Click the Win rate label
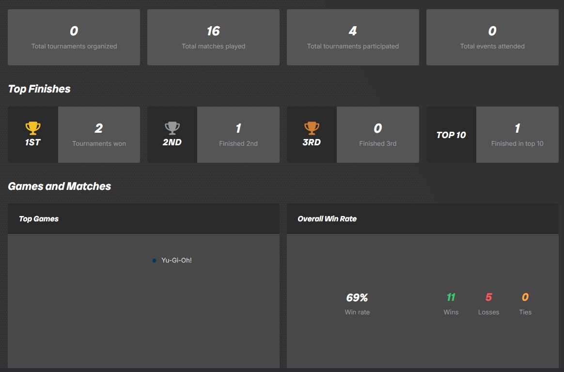 click(x=357, y=312)
